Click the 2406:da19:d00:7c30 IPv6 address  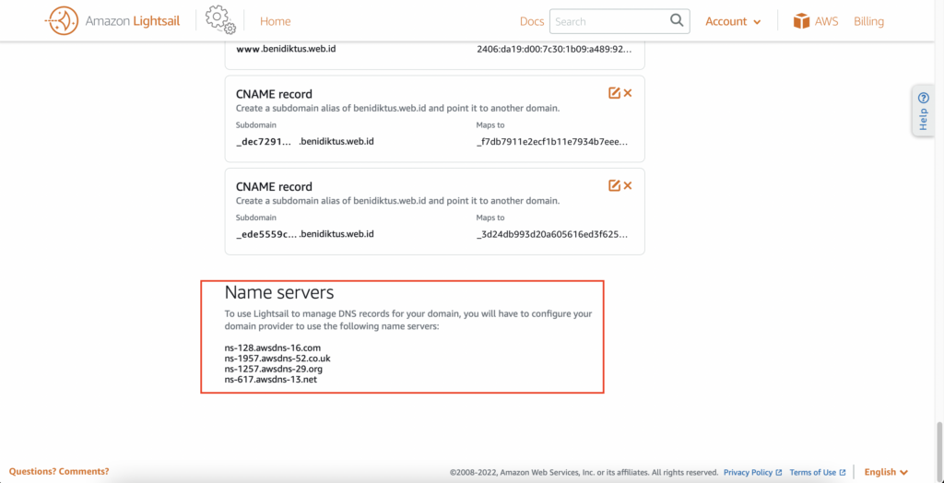click(554, 50)
